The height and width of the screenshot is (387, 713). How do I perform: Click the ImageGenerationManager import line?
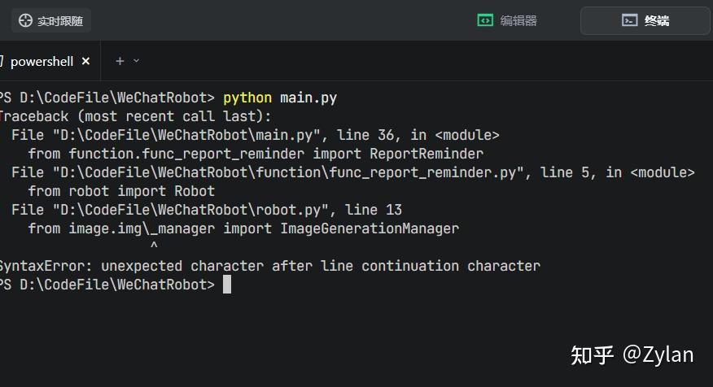coord(243,228)
